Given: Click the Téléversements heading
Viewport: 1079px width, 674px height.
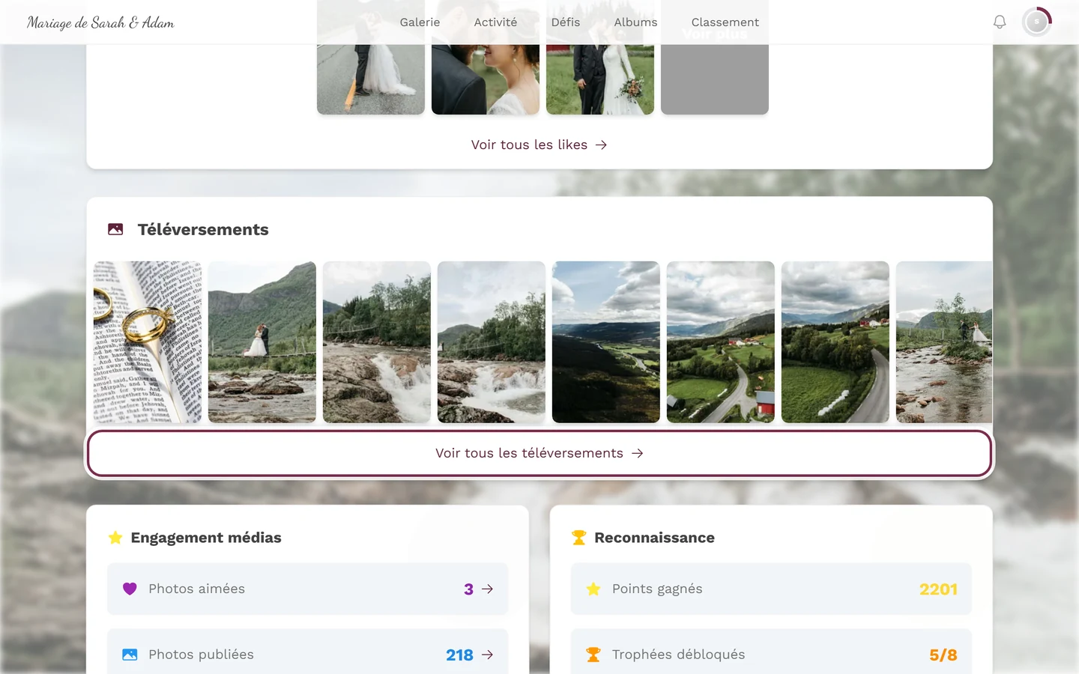Looking at the screenshot, I should click(x=203, y=230).
